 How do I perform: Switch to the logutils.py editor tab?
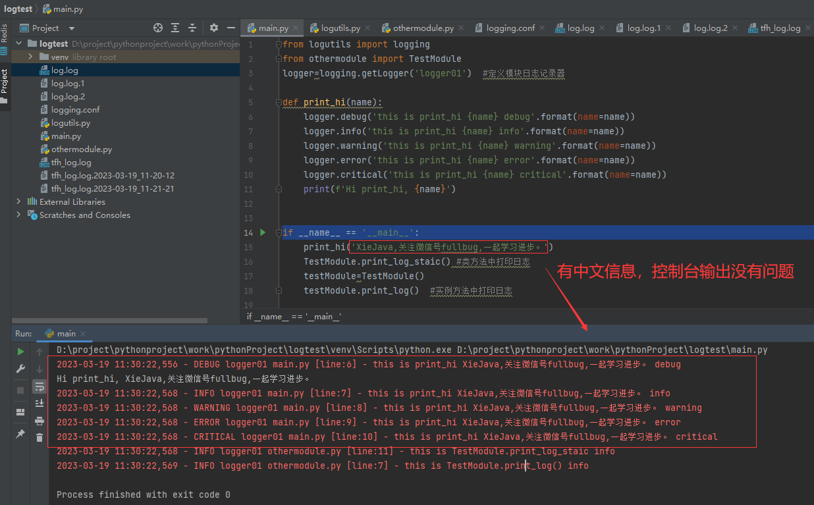tap(340, 28)
